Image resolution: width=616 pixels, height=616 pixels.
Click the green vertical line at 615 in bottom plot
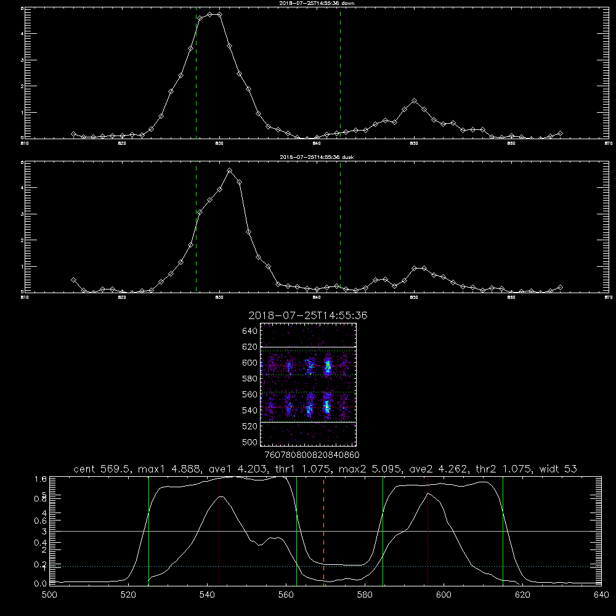(503, 530)
